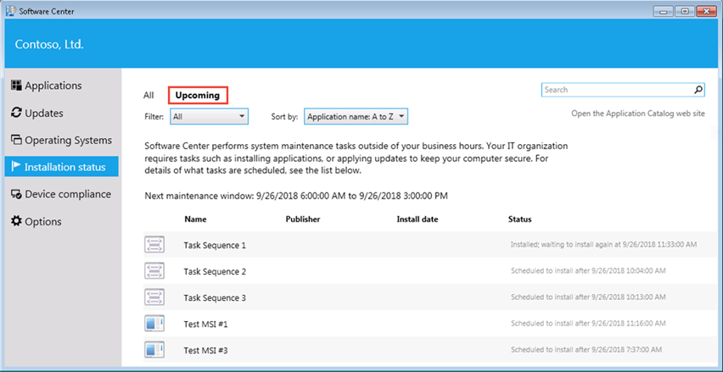Click the status ending 10:04:00 AM
The height and width of the screenshot is (372, 723).
point(588,270)
